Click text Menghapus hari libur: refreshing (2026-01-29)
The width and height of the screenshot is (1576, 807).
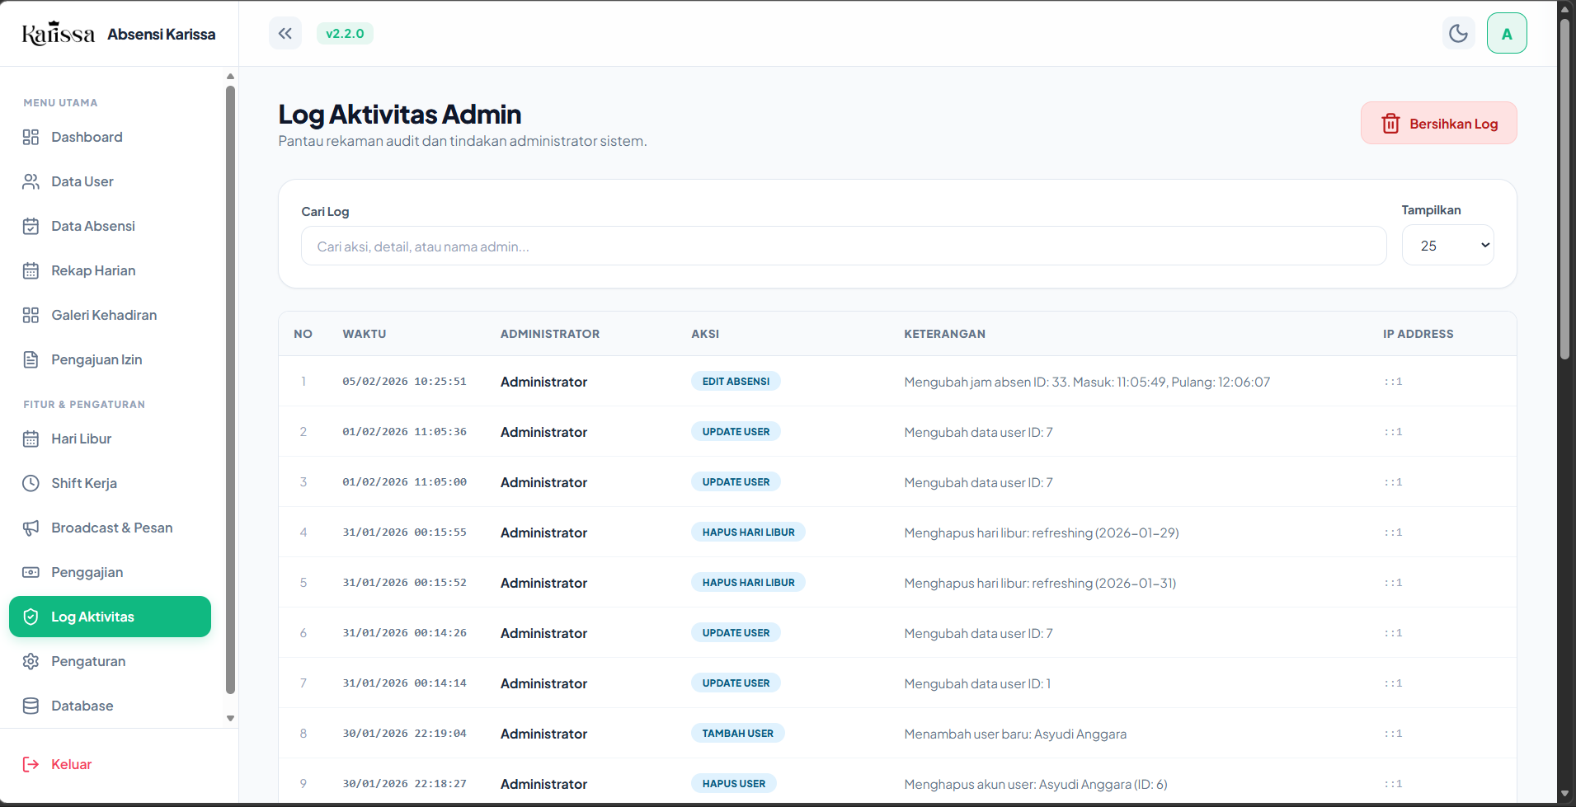(x=1042, y=533)
